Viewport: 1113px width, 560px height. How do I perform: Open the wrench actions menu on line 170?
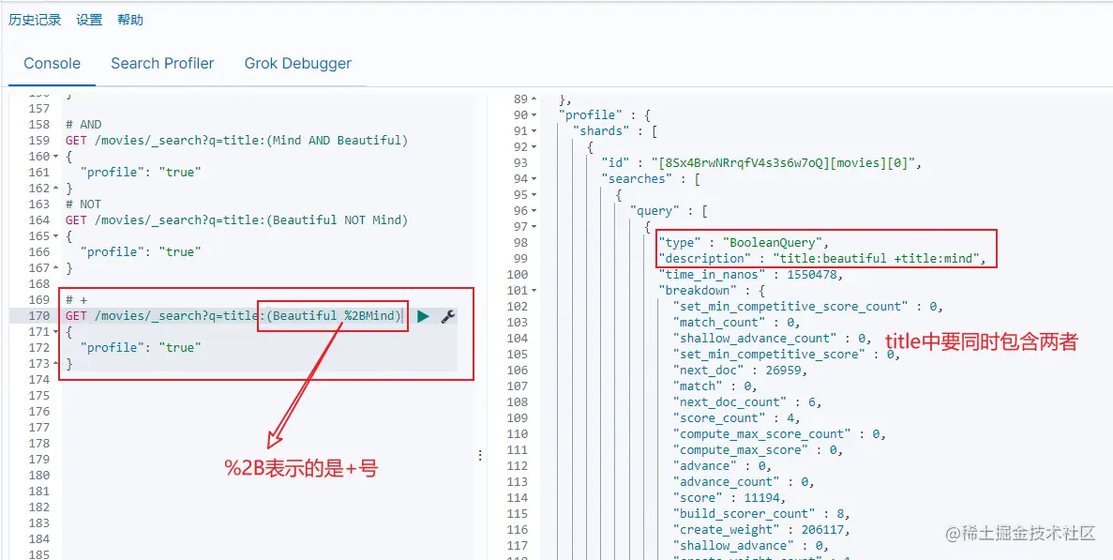(x=448, y=316)
